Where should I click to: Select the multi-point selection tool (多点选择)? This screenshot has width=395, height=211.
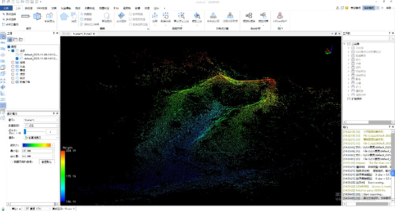pos(9,19)
